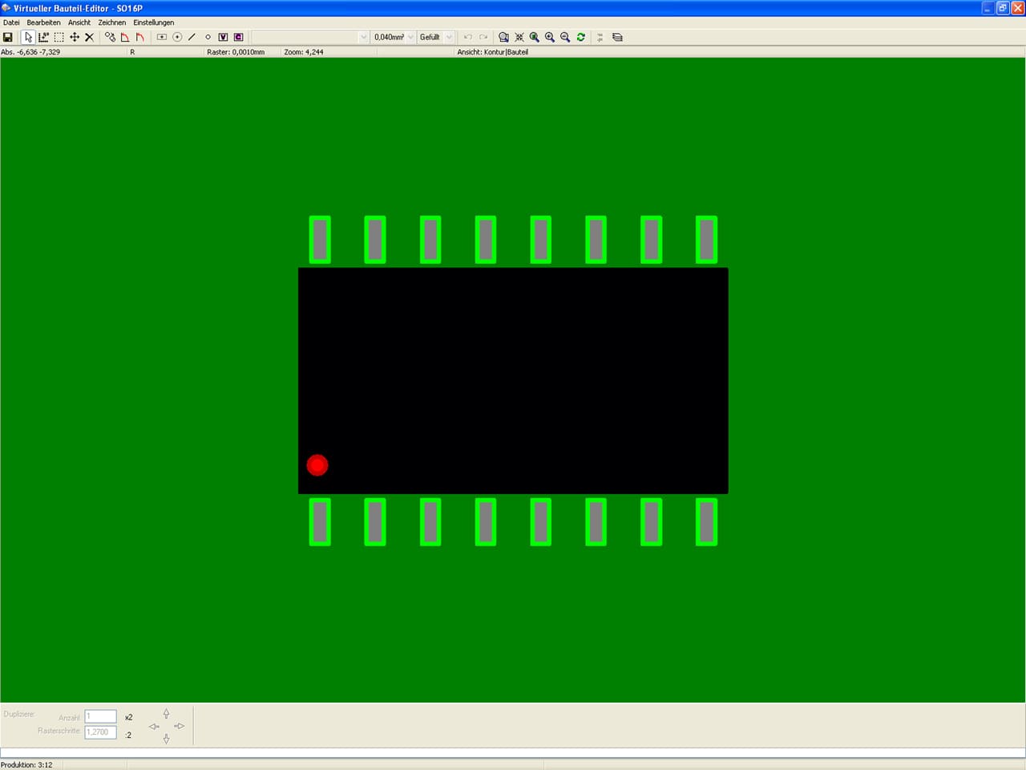Click the 'Ansicht: Kontur|Bauteil' status text

[493, 52]
